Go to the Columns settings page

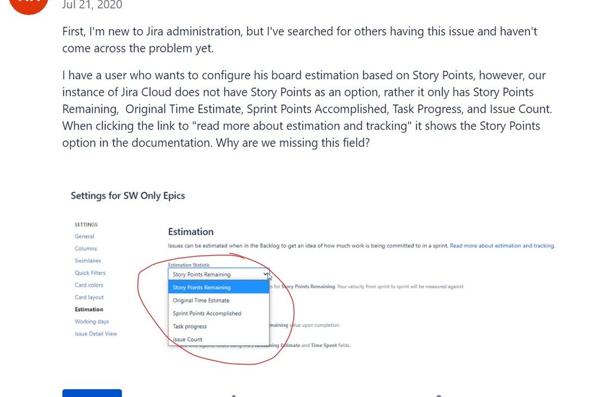tap(86, 248)
